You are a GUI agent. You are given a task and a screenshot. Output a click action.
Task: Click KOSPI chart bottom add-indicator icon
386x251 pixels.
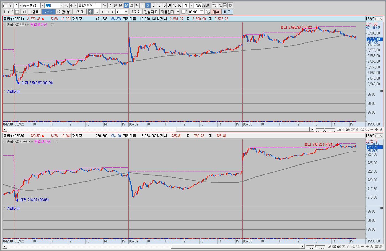pos(348,129)
